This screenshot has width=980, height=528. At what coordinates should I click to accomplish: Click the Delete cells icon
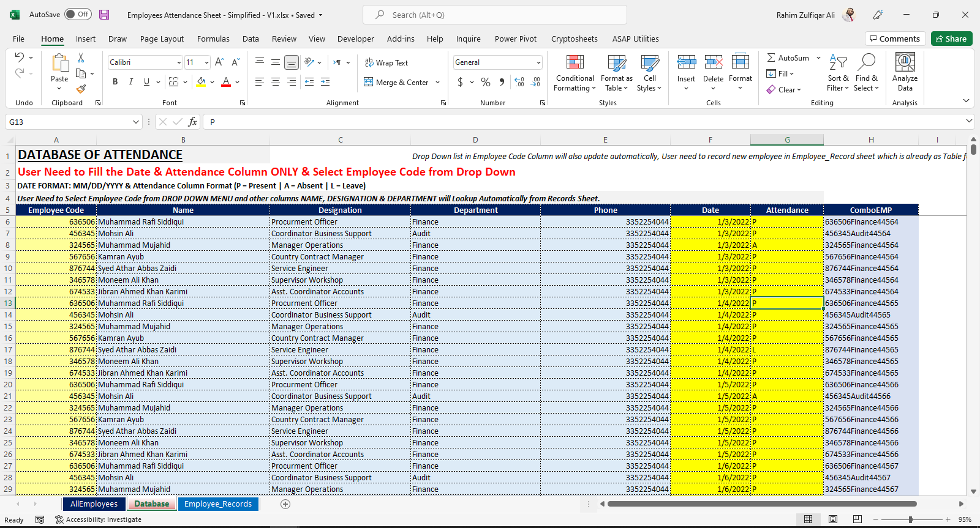(714, 62)
